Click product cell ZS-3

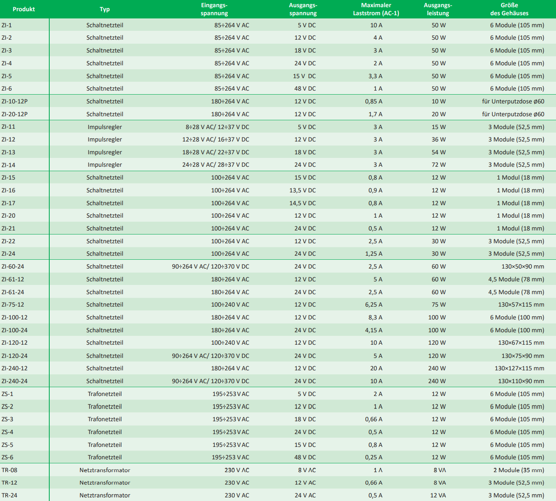click(x=7, y=419)
